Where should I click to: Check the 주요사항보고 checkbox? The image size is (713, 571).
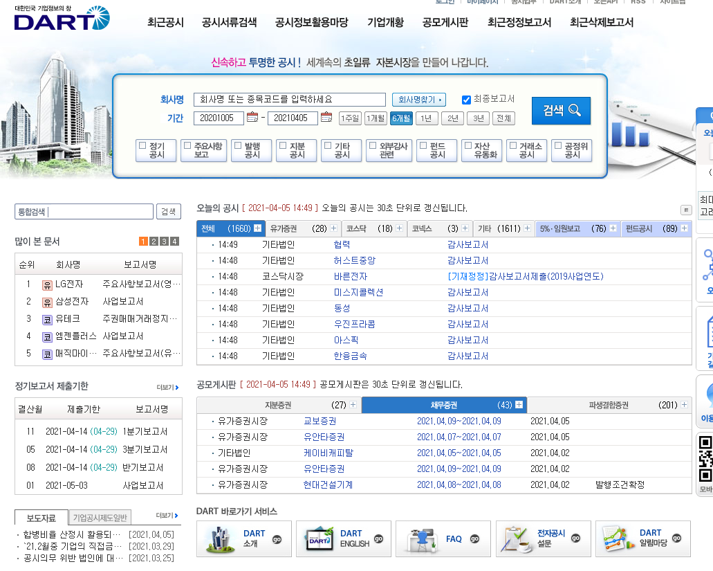(187, 145)
